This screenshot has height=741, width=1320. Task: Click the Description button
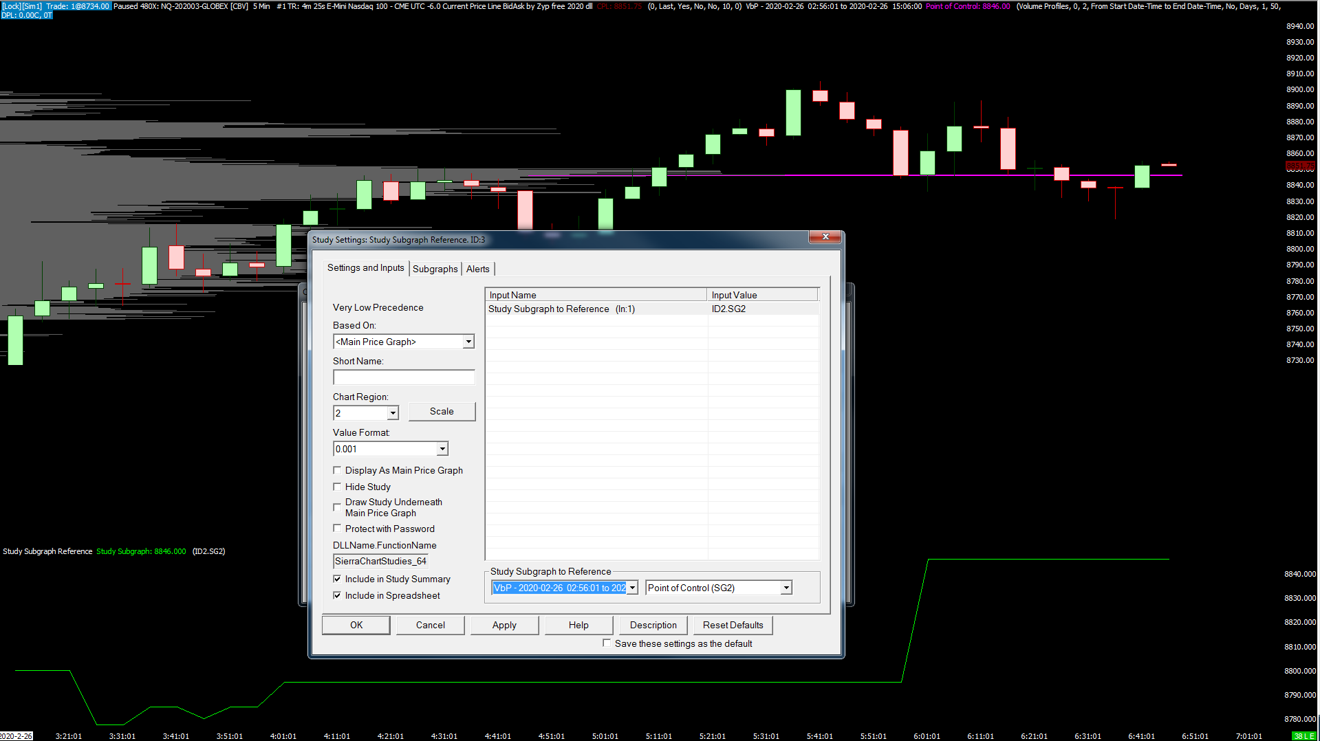653,625
